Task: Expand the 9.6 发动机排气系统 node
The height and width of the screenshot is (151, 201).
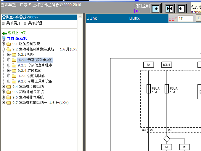Action: [x=4, y=97]
